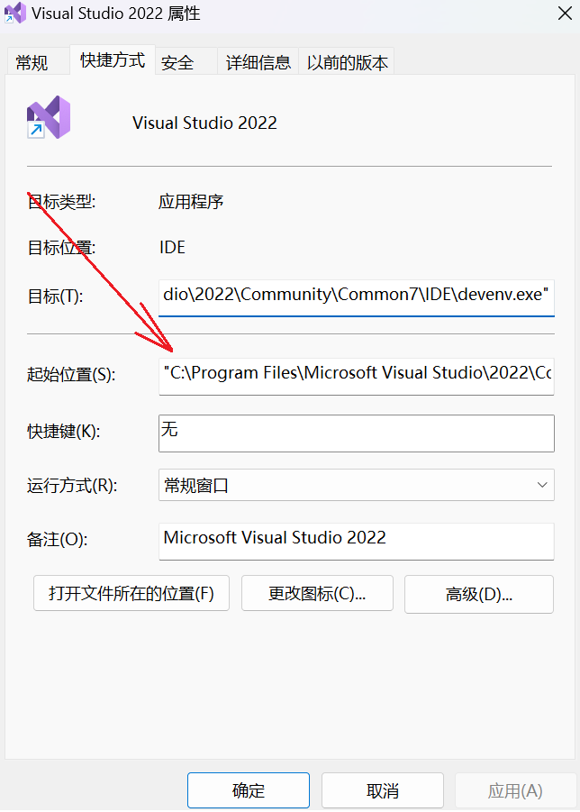This screenshot has width=580, height=812.
Task: Click 打开文件所在的位置(F) button
Action: [131, 594]
